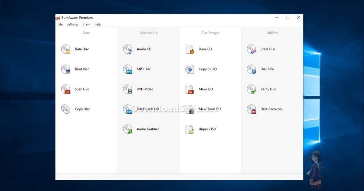Viewport: 364px width, 191px height.
Task: Click the Boot Disc icon
Action: point(66,69)
